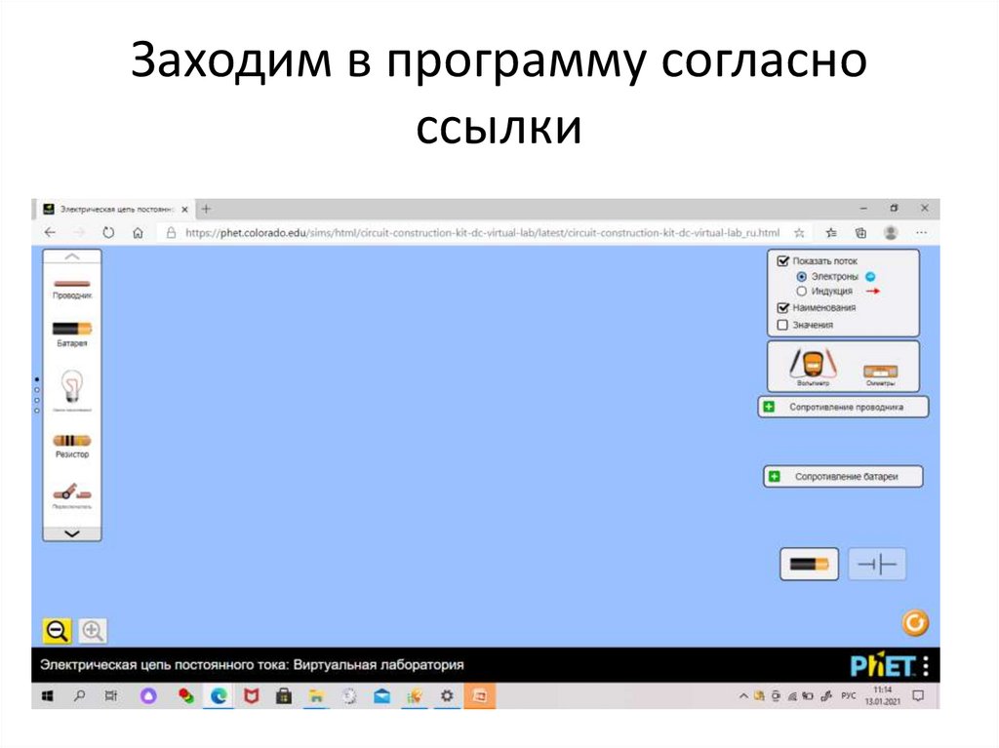Image resolution: width=999 pixels, height=748 pixels.
Task: Select the Индукция radio option
Action: (802, 292)
